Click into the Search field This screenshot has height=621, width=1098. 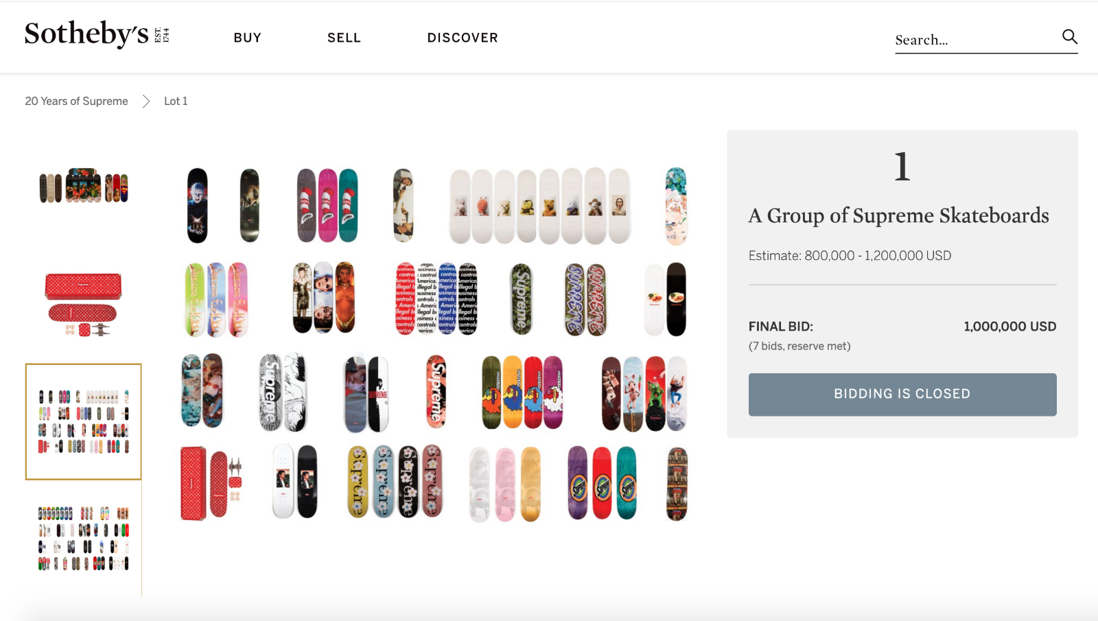[974, 40]
